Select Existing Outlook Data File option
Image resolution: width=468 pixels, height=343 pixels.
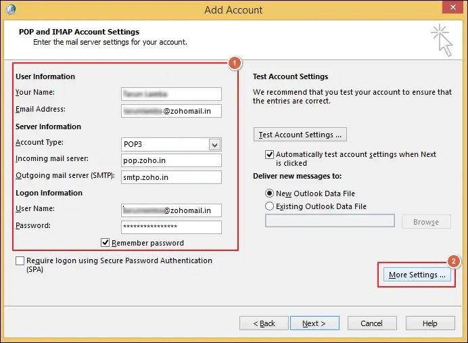pyautogui.click(x=269, y=206)
